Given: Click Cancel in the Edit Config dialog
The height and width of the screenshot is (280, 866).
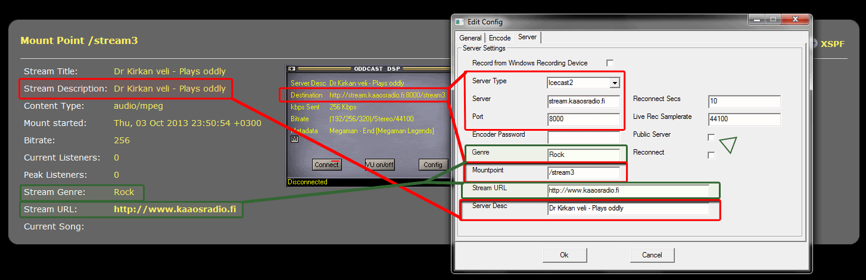Looking at the screenshot, I should tap(652, 255).
